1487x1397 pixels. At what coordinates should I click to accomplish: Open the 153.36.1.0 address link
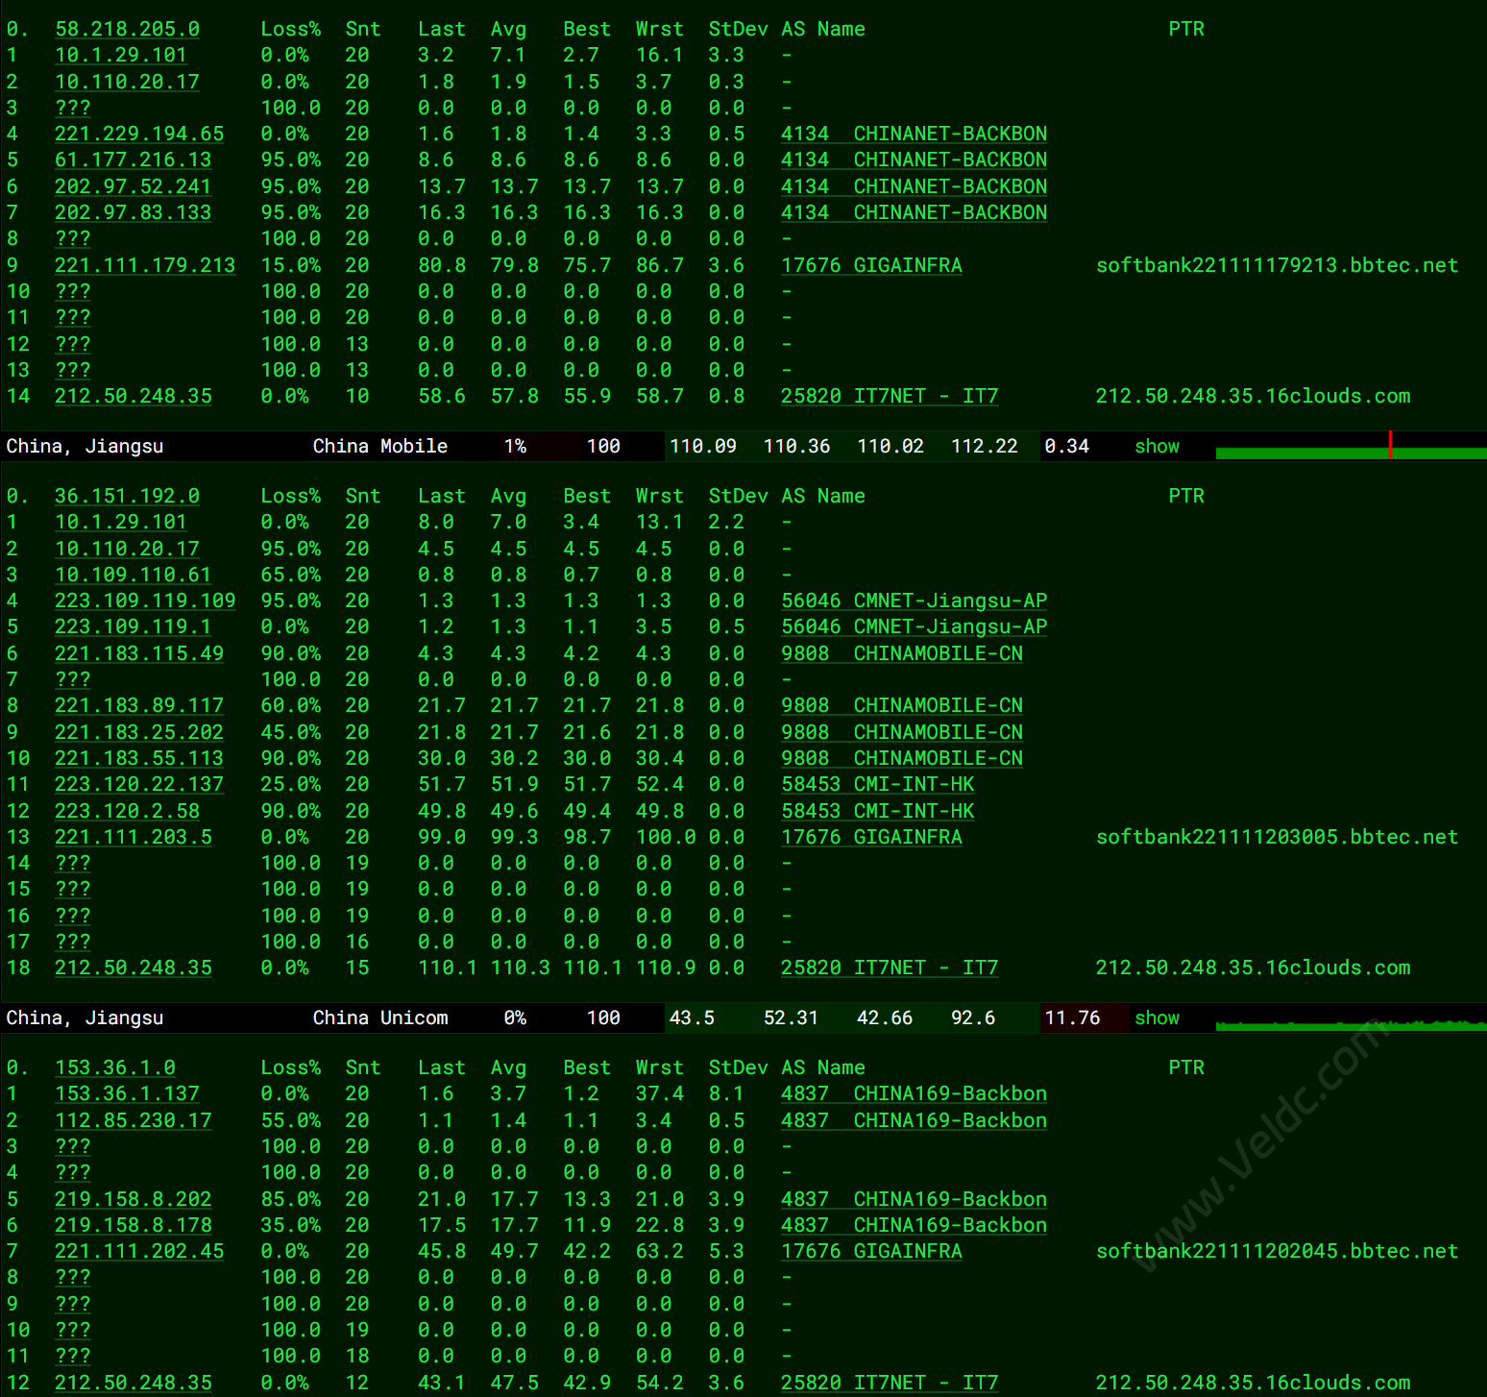click(115, 1068)
